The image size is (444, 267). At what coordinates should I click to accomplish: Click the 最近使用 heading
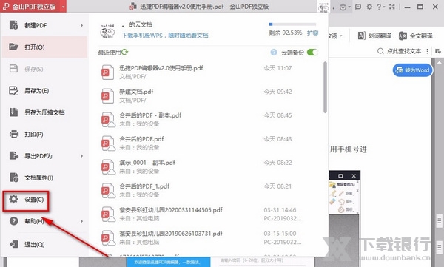(x=110, y=52)
